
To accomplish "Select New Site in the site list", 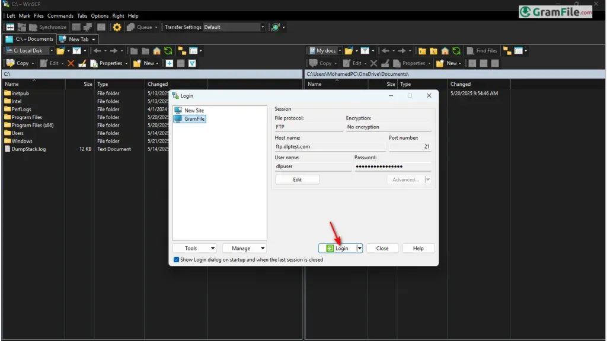I will 189,110.
